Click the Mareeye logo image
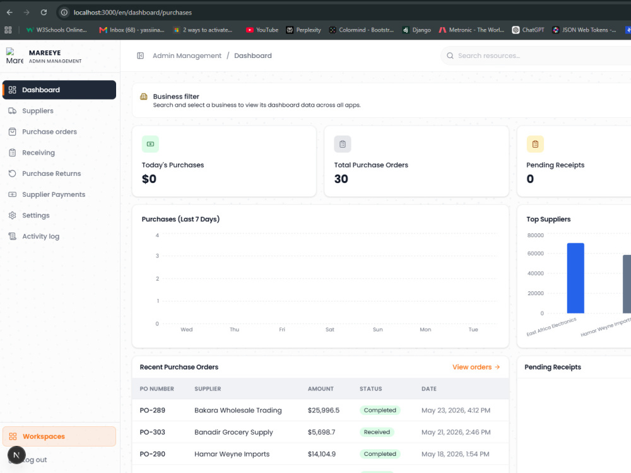Image resolution: width=631 pixels, height=473 pixels. point(15,56)
